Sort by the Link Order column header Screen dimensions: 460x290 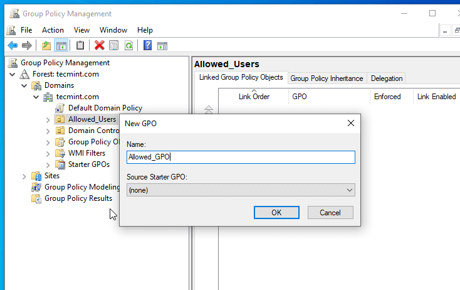pos(254,97)
